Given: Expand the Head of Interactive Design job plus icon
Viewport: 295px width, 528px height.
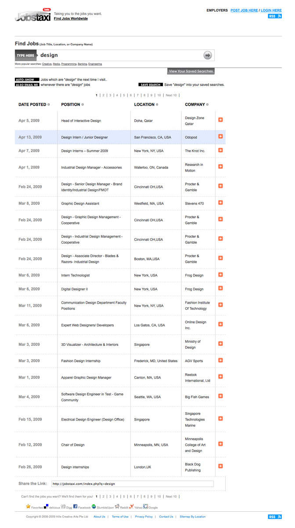Looking at the screenshot, I should pos(220,120).
